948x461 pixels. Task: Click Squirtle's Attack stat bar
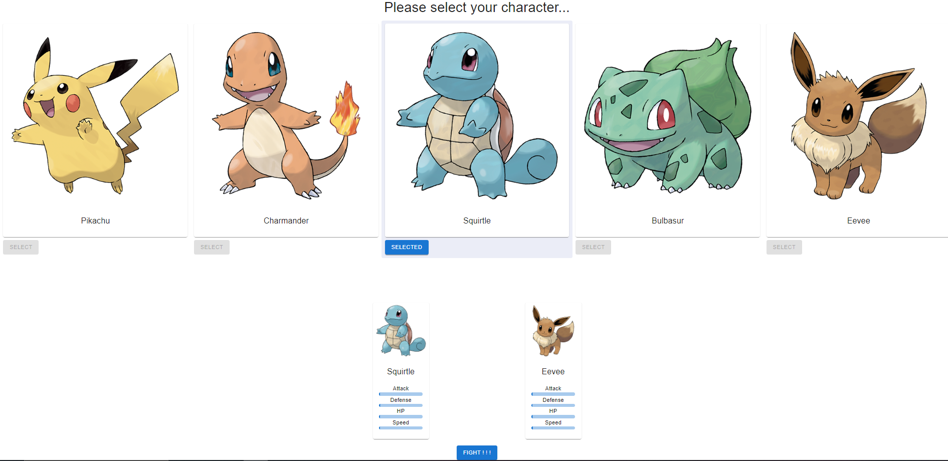click(401, 394)
